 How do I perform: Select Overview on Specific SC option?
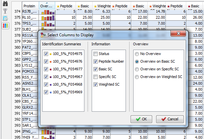(137, 69)
